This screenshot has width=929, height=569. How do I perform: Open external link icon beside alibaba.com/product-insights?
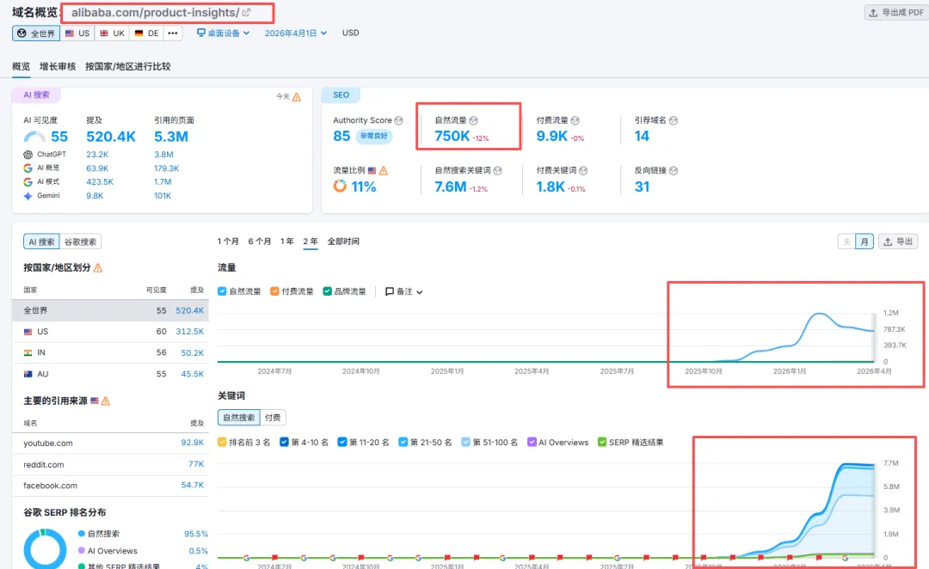coord(247,12)
